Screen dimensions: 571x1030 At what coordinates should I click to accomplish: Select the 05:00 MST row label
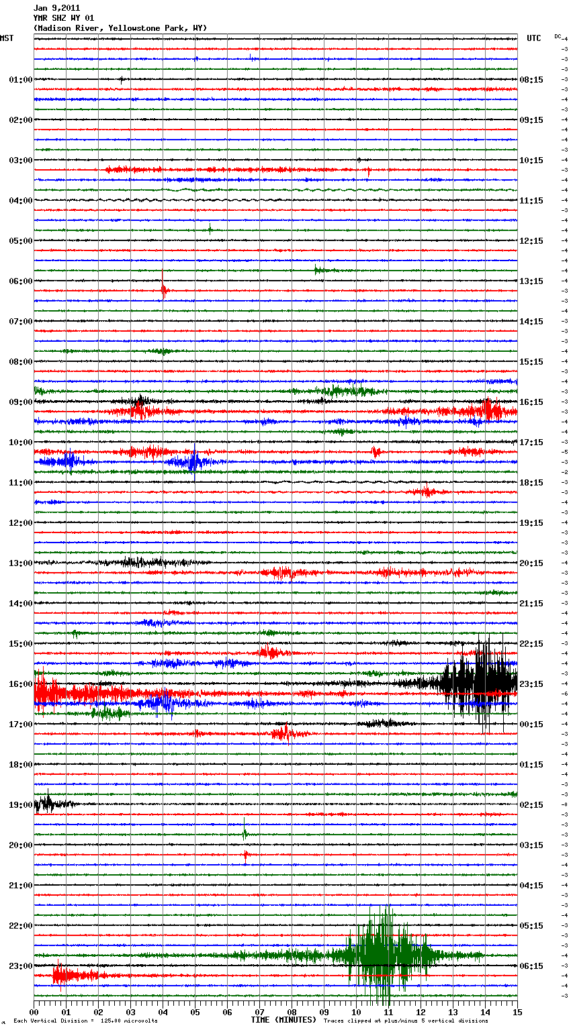tap(21, 241)
